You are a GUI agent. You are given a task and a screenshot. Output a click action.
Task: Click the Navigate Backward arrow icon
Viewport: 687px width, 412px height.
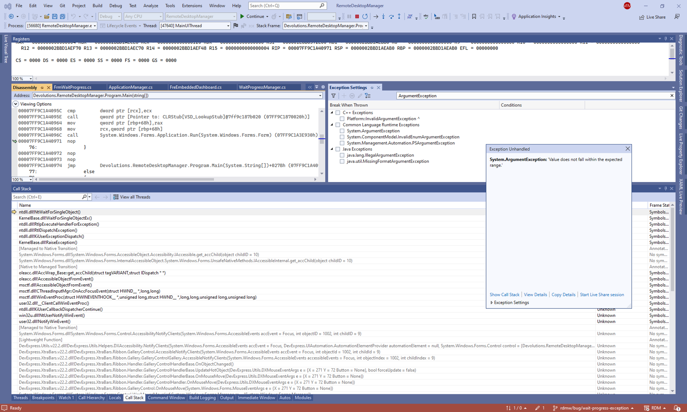click(x=11, y=16)
